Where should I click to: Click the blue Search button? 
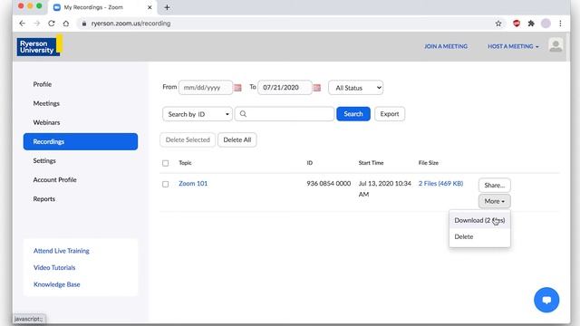pos(353,114)
